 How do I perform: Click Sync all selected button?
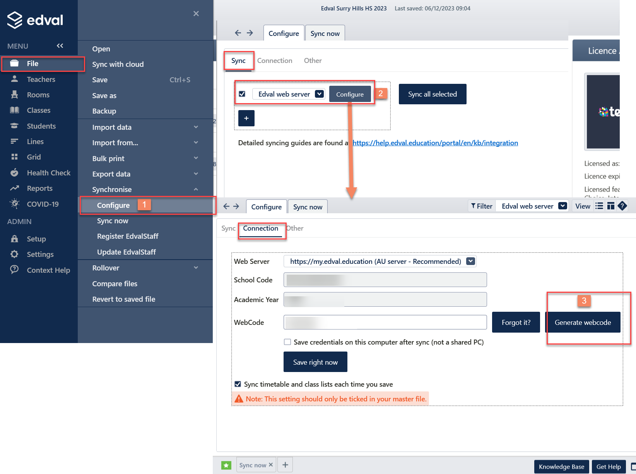pos(433,94)
